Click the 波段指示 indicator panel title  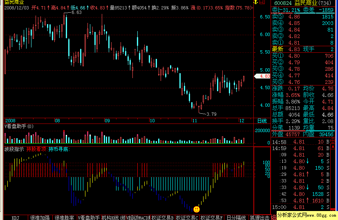[x=14, y=149]
